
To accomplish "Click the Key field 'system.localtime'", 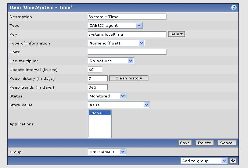I will [x=127, y=34].
